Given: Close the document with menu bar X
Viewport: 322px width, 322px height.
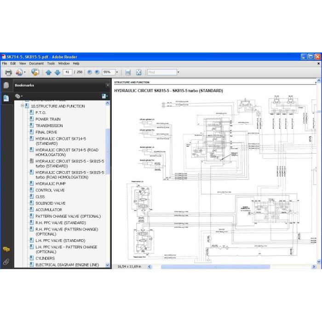Looking at the screenshot, I should click(x=318, y=63).
